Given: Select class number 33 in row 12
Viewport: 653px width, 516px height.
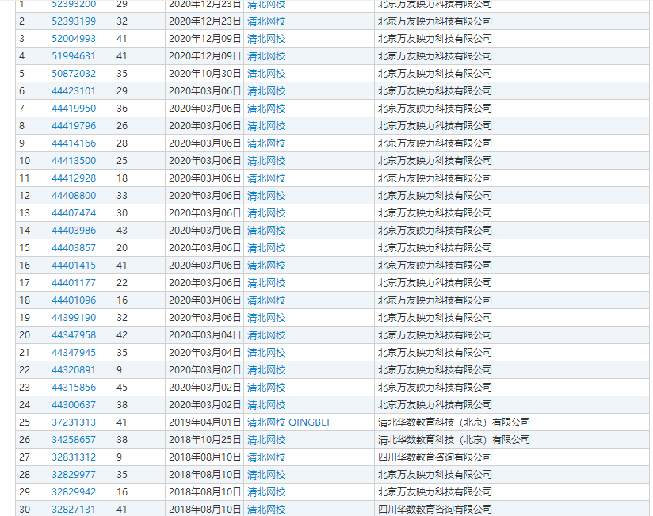Looking at the screenshot, I should pyautogui.click(x=122, y=196).
